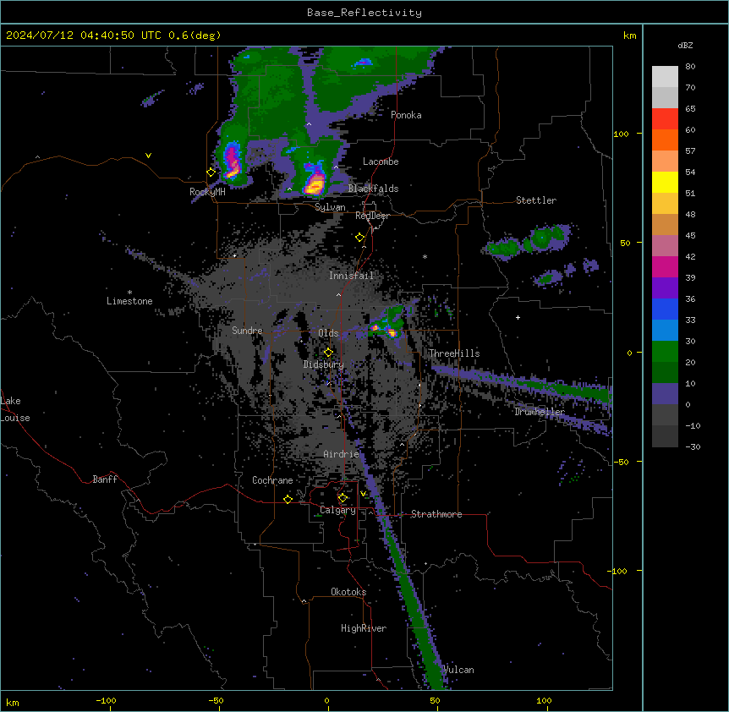
Task: Pick the green 20–30 dBZ legend swatch
Action: click(665, 352)
